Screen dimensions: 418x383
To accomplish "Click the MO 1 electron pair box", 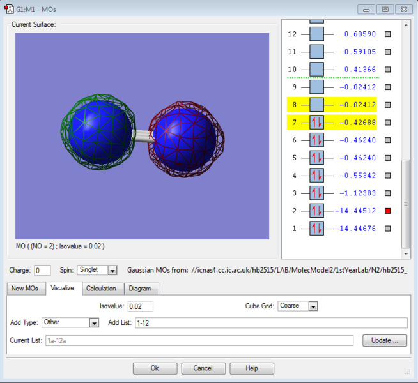I will pos(317,228).
